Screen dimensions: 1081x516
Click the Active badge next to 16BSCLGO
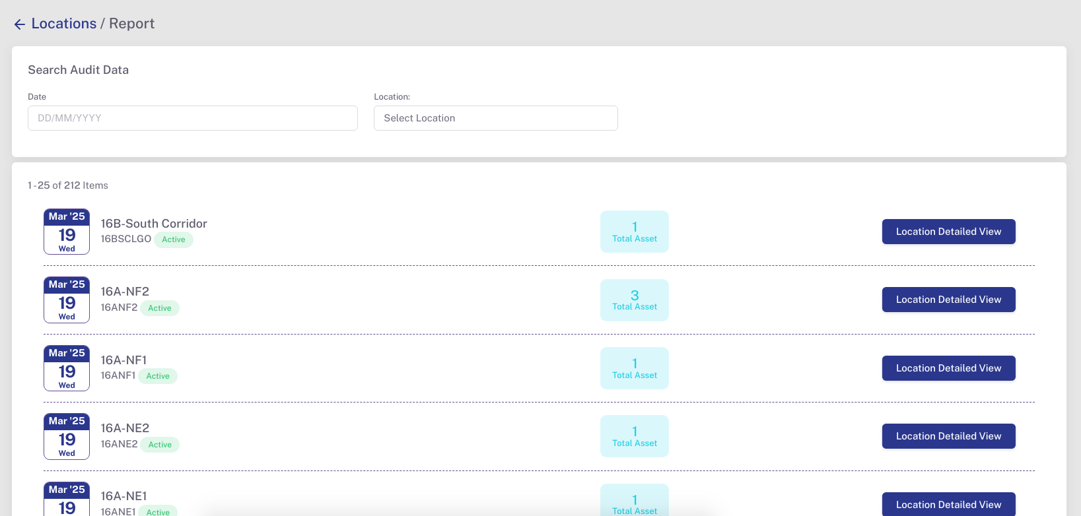tap(174, 240)
